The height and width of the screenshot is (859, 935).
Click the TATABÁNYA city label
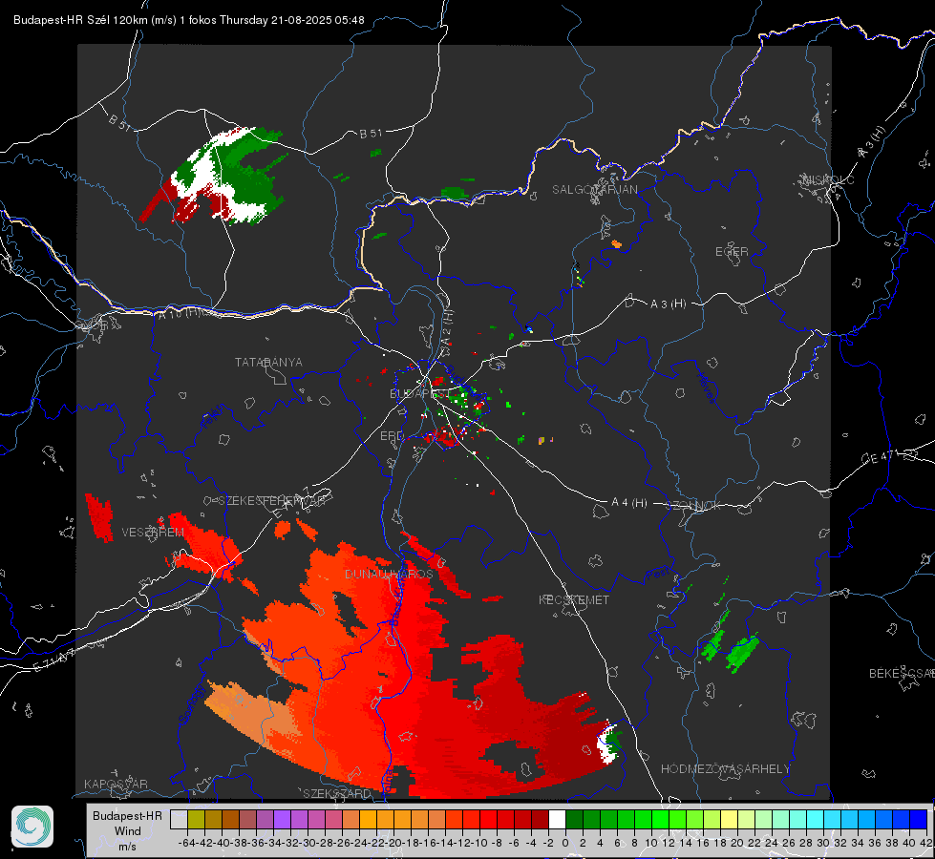point(268,362)
